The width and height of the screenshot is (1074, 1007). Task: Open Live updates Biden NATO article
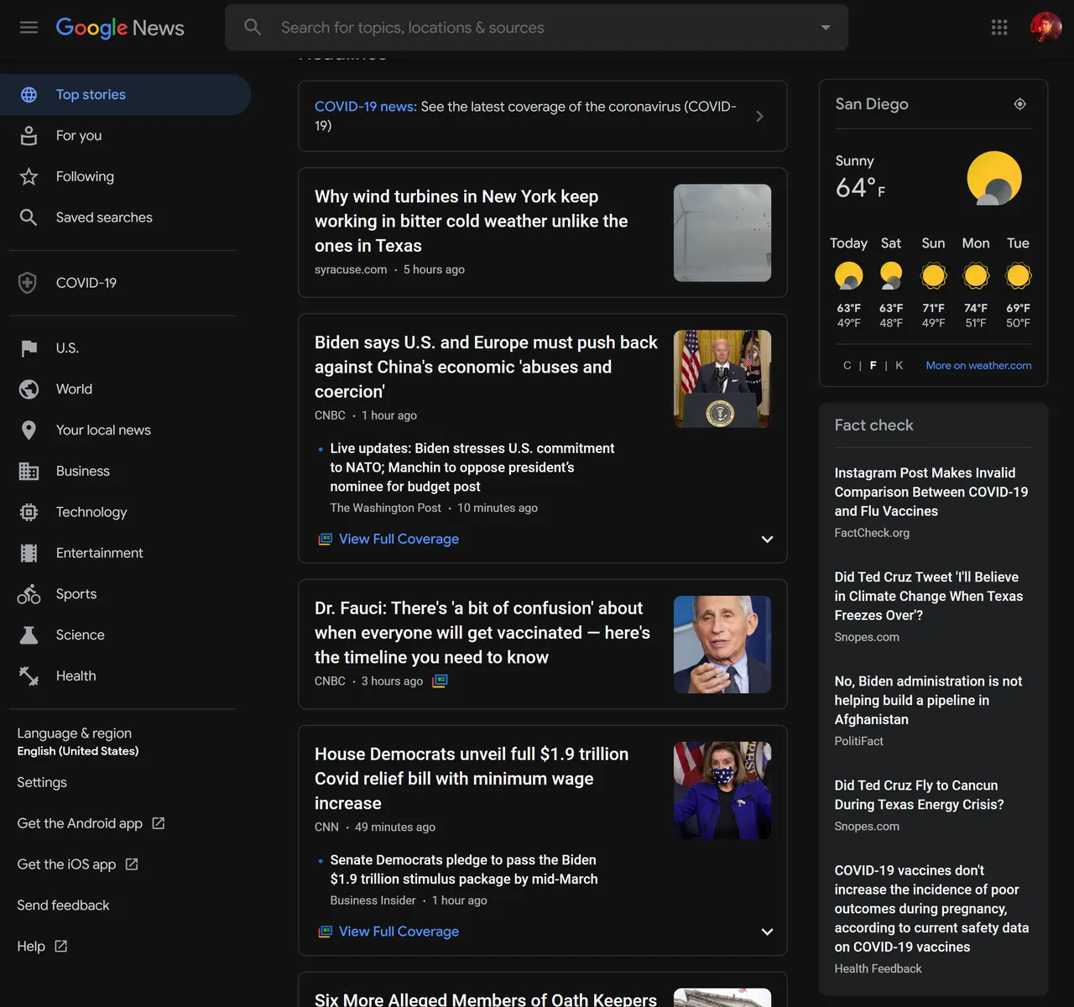(x=472, y=467)
